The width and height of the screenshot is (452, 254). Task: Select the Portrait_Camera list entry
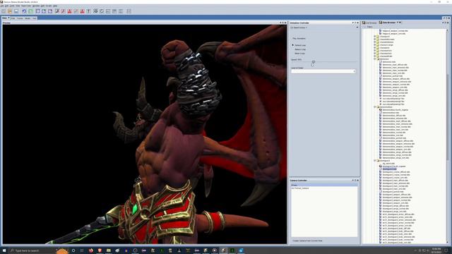click(324, 188)
